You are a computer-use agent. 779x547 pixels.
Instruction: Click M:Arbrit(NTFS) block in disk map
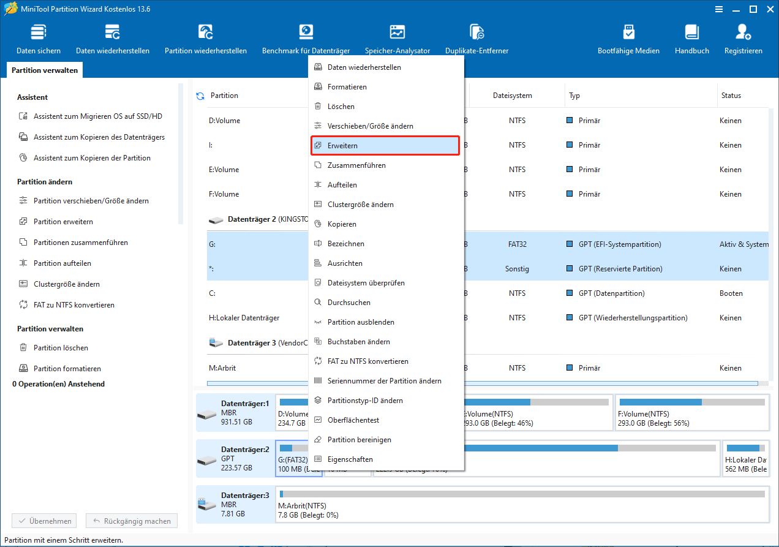[522, 504]
